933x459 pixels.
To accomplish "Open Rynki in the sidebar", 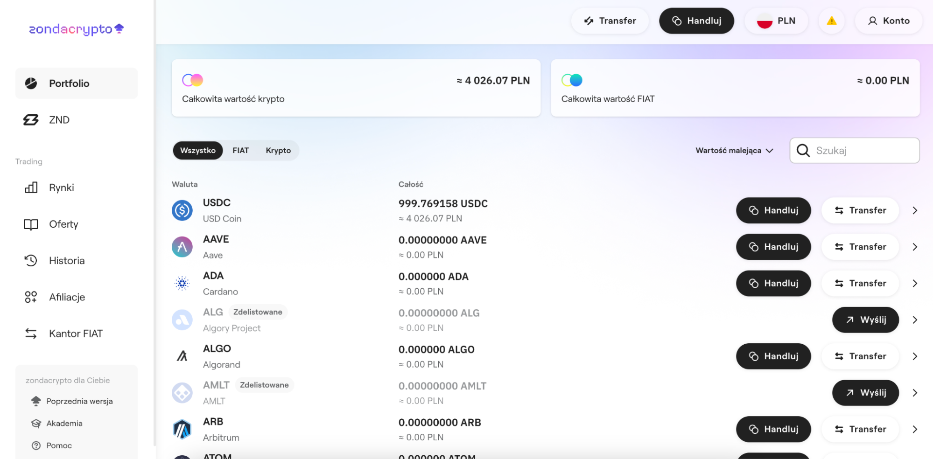I will click(x=61, y=188).
